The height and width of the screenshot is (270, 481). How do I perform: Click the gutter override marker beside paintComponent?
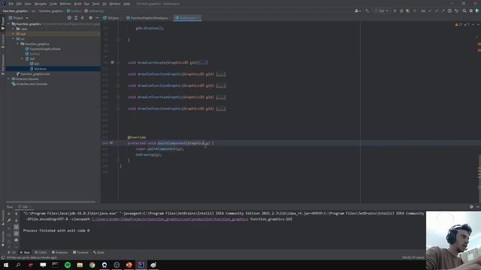[x=111, y=143]
